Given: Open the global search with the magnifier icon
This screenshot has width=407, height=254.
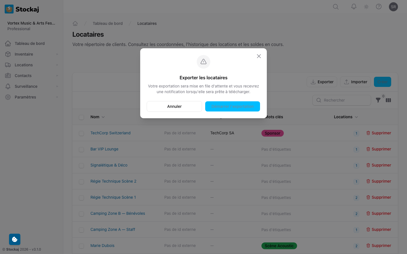Looking at the screenshot, I should (335, 6).
